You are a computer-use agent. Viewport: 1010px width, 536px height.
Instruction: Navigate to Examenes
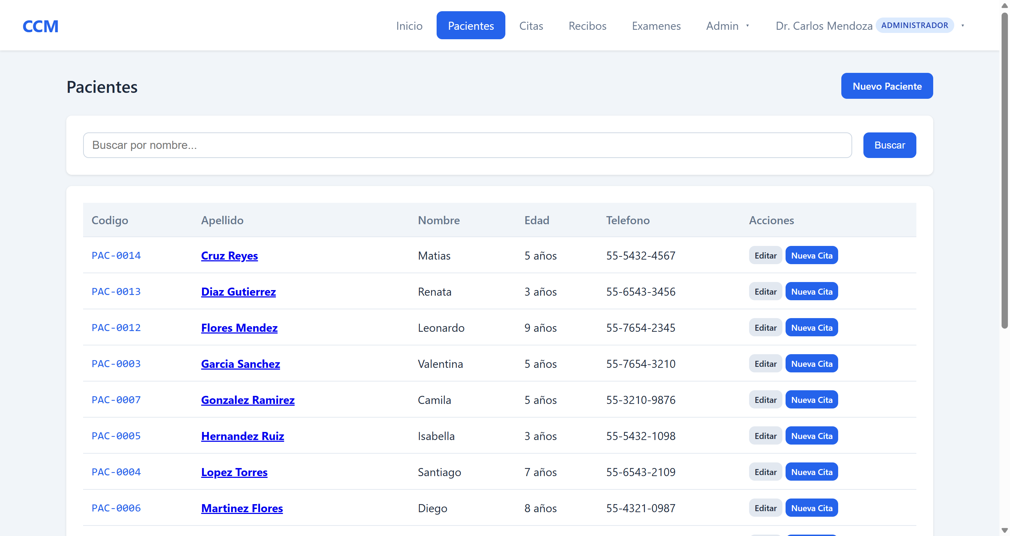click(656, 26)
